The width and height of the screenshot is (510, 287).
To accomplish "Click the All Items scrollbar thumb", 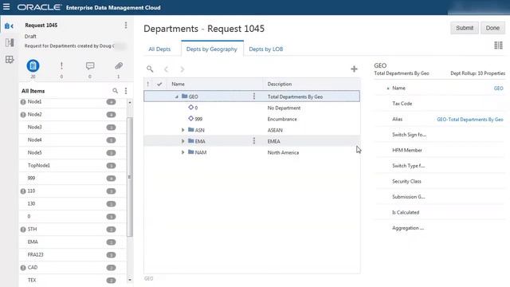I will point(129,177).
